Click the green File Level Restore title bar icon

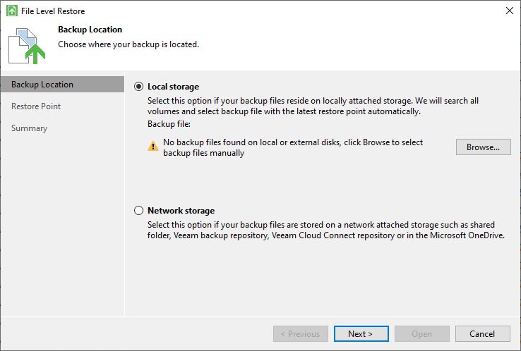pos(12,11)
